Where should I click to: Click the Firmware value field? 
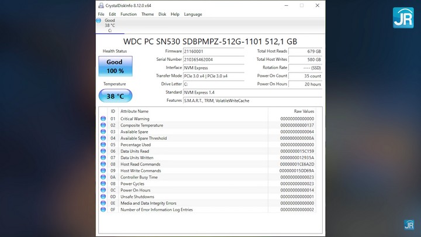pyautogui.click(x=213, y=51)
